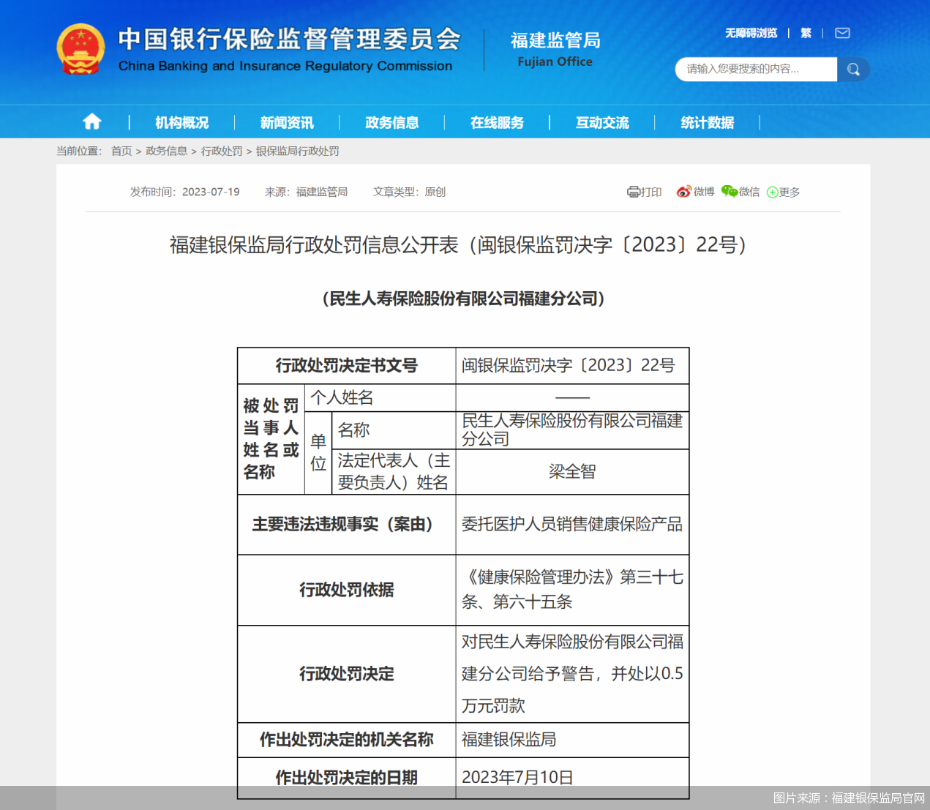The image size is (930, 810).
Task: Click header 行政处罚决定
Action: click(x=347, y=674)
